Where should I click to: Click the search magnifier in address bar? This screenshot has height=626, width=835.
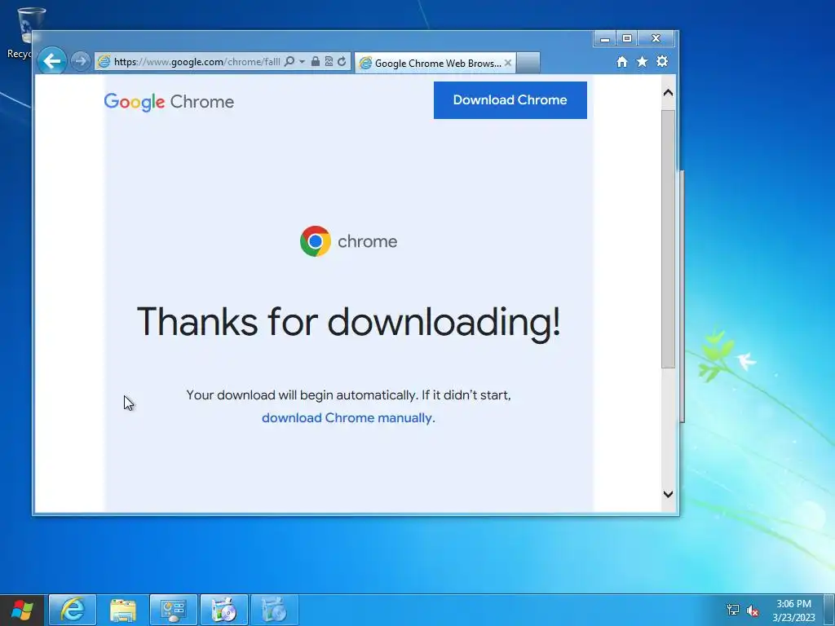click(x=289, y=62)
